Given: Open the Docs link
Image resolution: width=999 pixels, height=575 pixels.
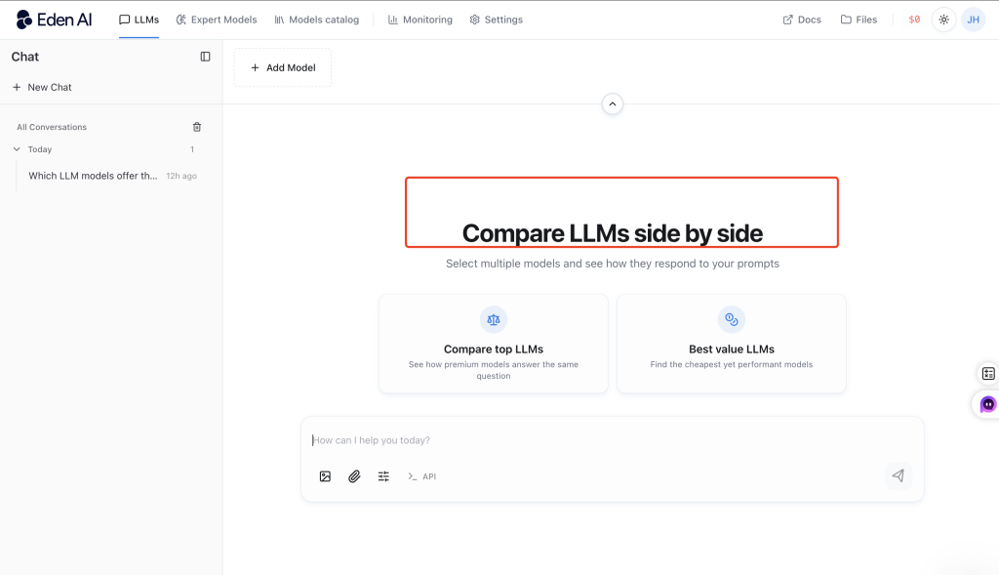Looking at the screenshot, I should click(x=802, y=20).
